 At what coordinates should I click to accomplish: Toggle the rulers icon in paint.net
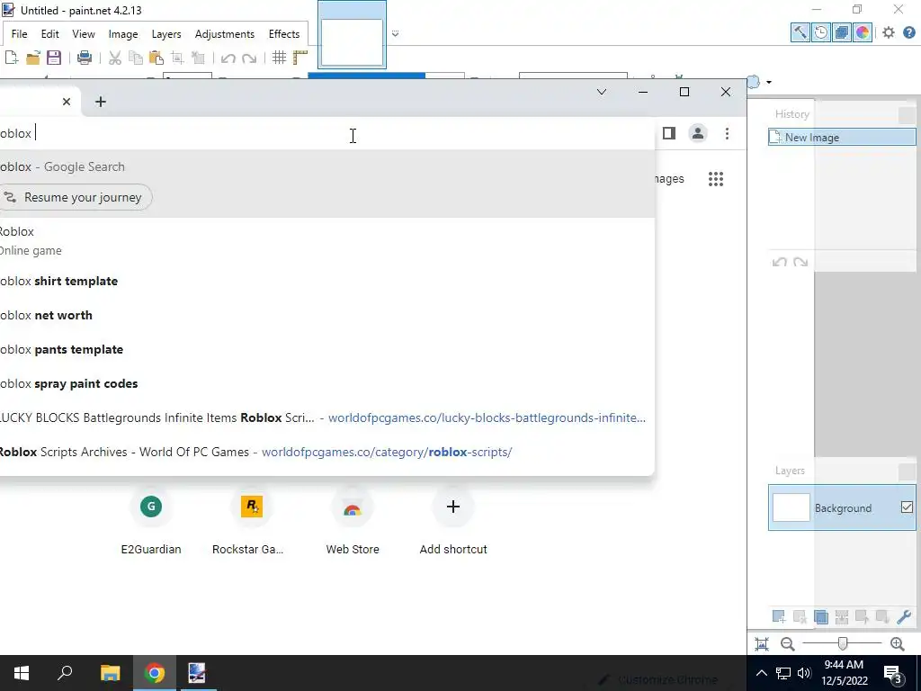pyautogui.click(x=300, y=57)
